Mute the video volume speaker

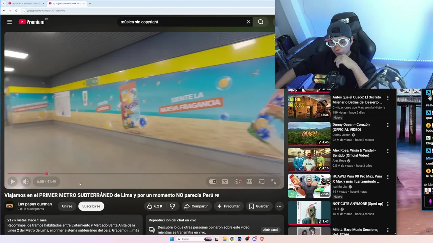(26, 182)
